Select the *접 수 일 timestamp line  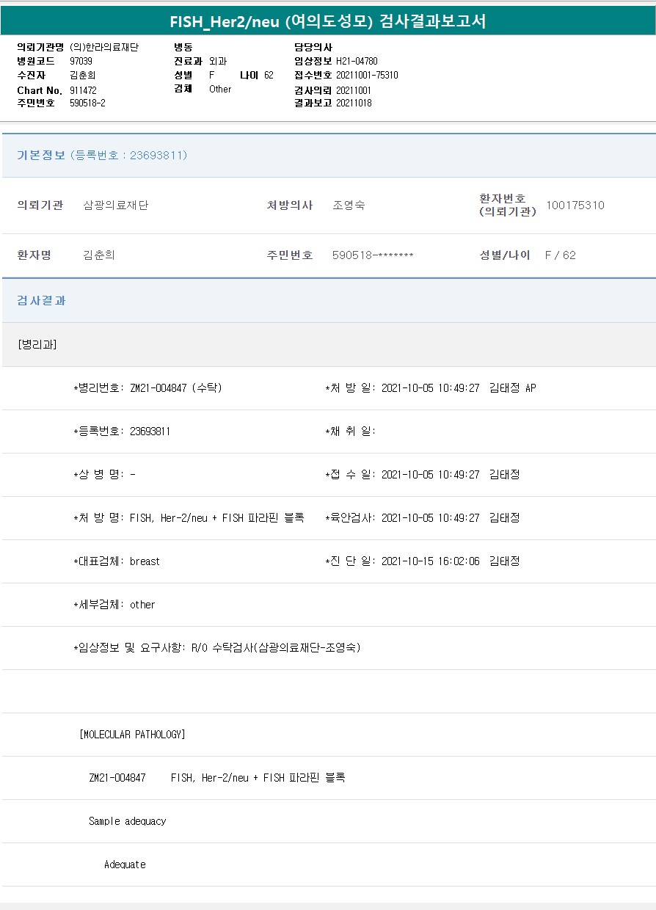pyautogui.click(x=422, y=475)
